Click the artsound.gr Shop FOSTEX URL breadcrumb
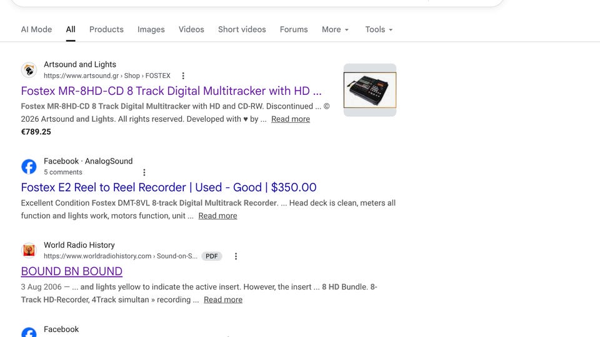 coord(107,76)
